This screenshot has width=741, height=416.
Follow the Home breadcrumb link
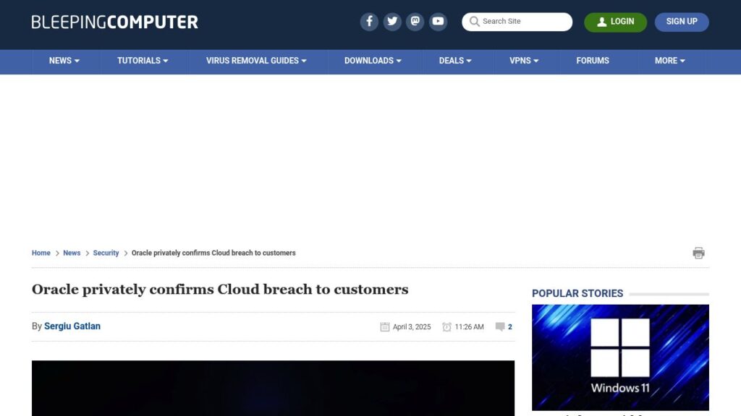coord(41,253)
